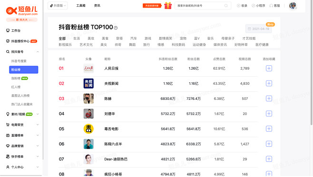Screen dimensions: 313x177
Task: Select the 美食 category tab
Action: click(105, 38)
